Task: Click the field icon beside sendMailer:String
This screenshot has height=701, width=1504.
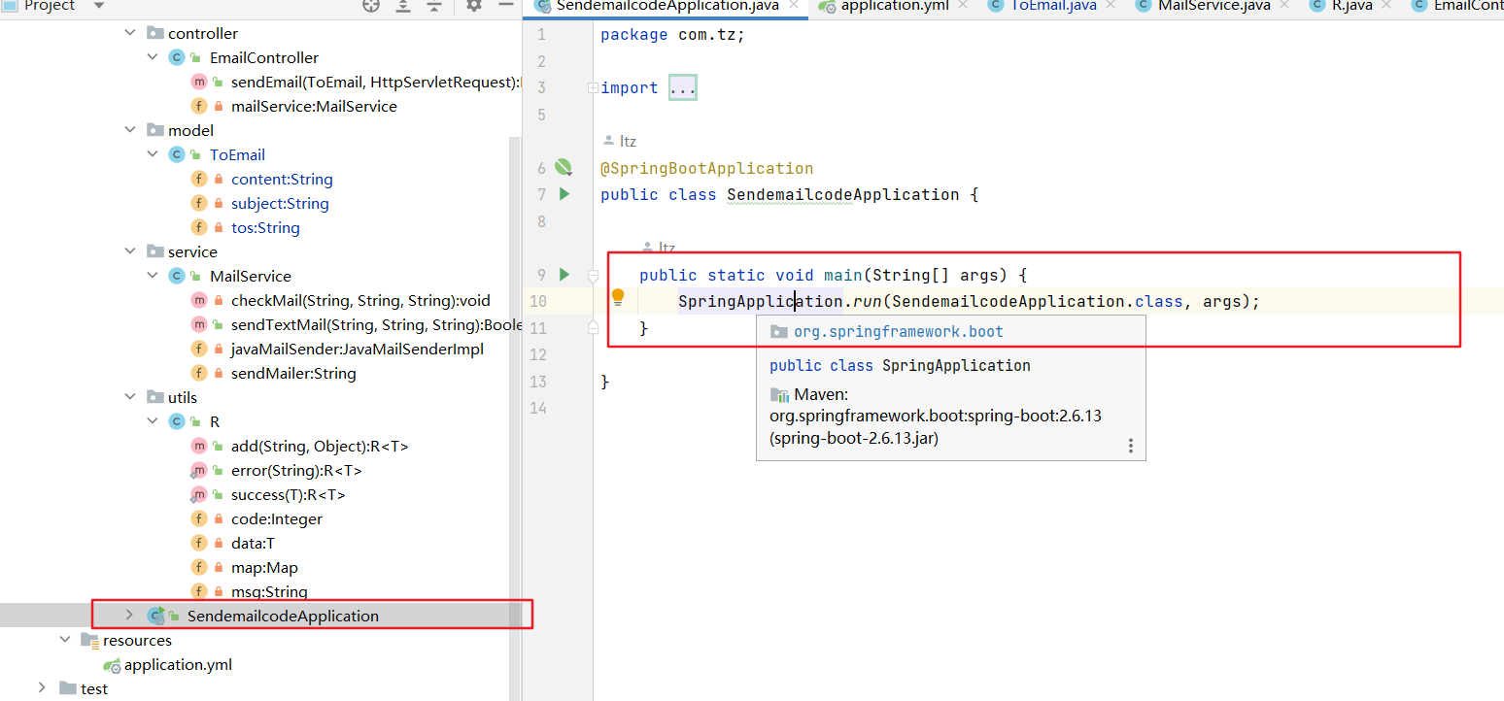Action: click(x=198, y=373)
